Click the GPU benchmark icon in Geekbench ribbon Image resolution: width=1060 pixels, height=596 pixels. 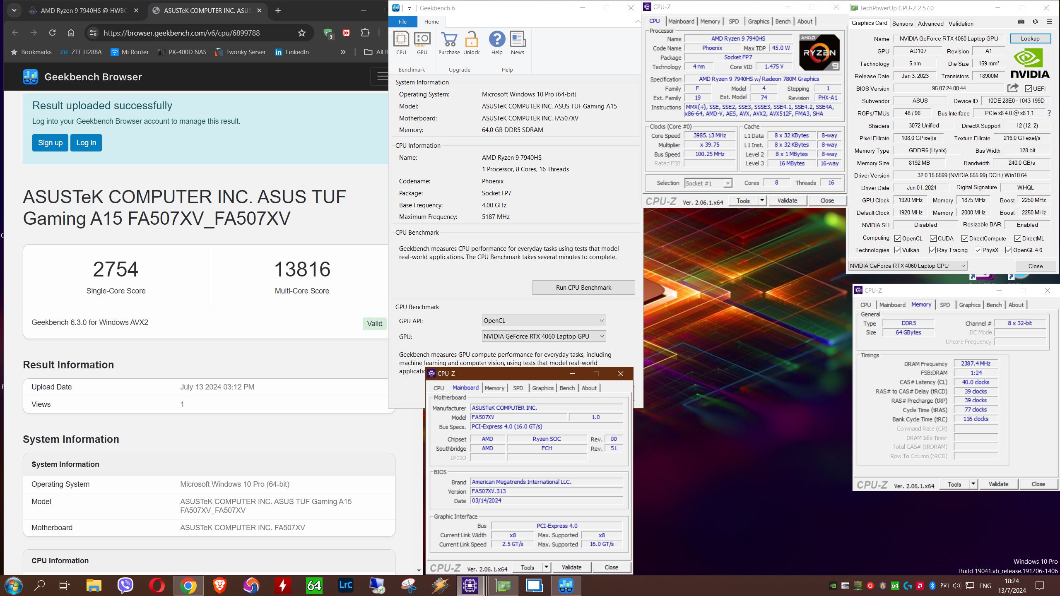tap(422, 43)
